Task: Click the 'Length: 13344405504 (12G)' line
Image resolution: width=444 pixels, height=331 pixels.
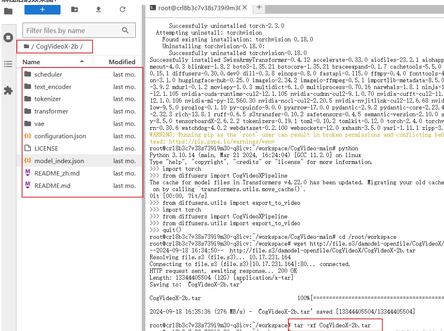Action: pos(221,278)
